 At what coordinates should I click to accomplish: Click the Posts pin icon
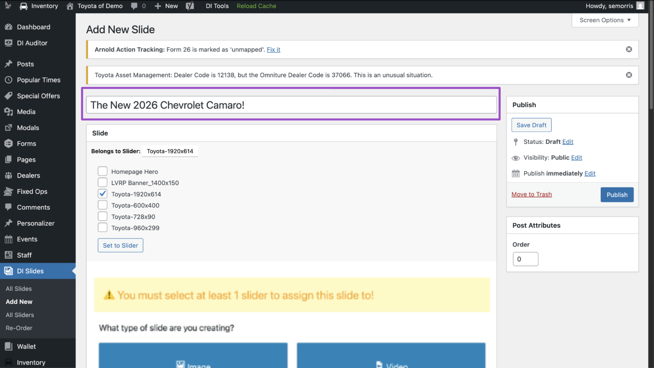pos(8,64)
